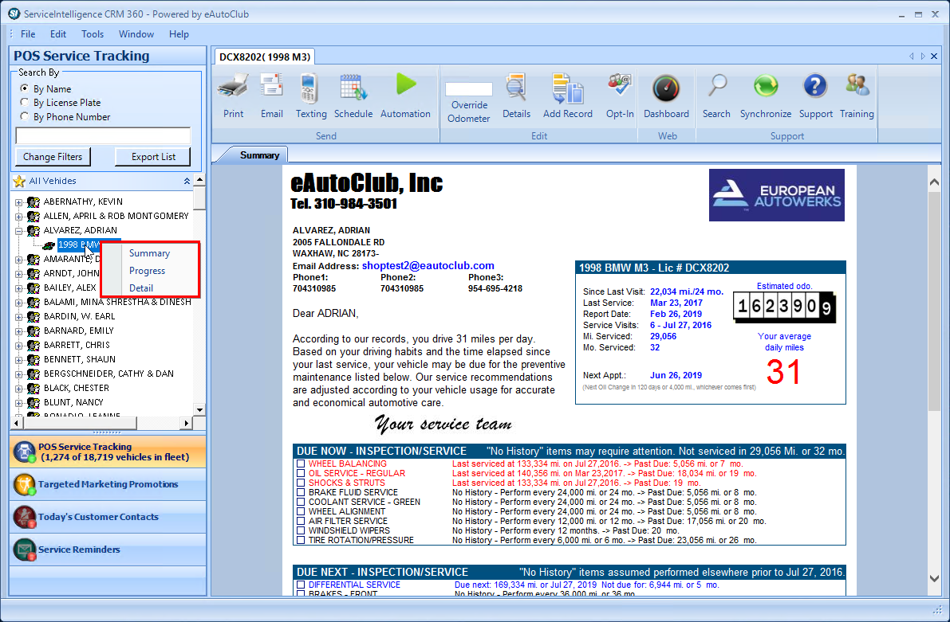Open shoptest2@eautoclub.com email link
This screenshot has height=622, width=950.
428,266
